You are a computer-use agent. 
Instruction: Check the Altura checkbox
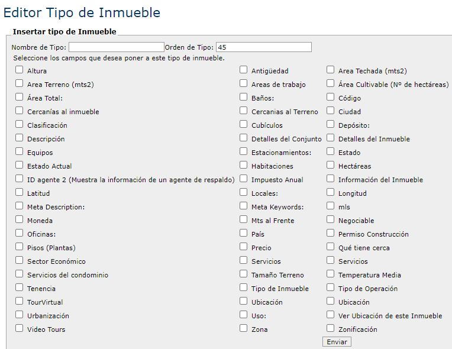[x=20, y=70]
